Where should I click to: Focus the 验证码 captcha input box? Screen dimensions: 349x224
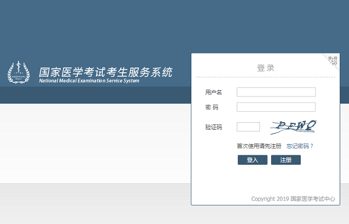(248, 127)
